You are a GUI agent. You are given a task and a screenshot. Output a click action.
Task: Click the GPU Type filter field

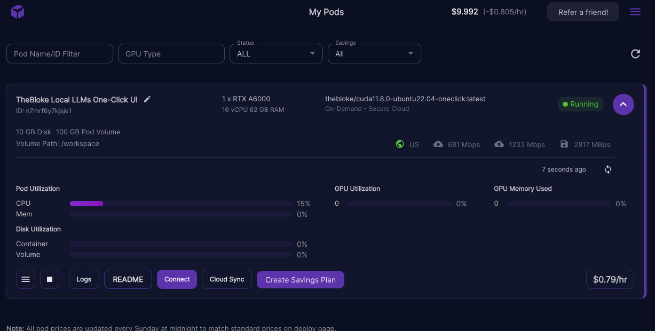click(171, 54)
